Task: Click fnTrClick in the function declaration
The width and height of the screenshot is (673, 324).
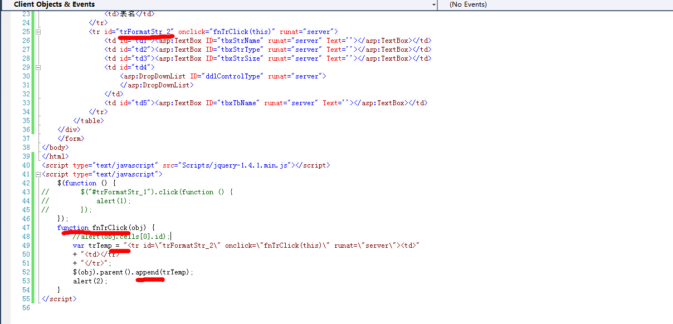Action: click(x=110, y=228)
